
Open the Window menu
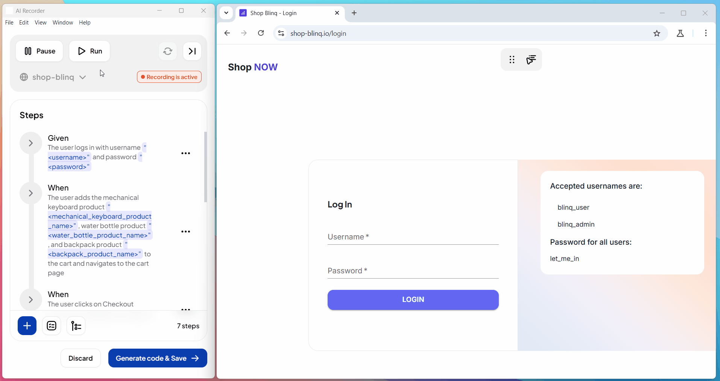tap(63, 23)
